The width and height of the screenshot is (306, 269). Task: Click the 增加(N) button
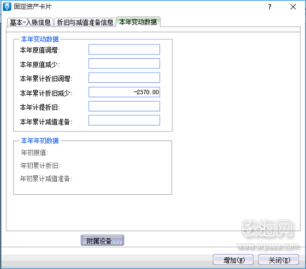tap(233, 260)
